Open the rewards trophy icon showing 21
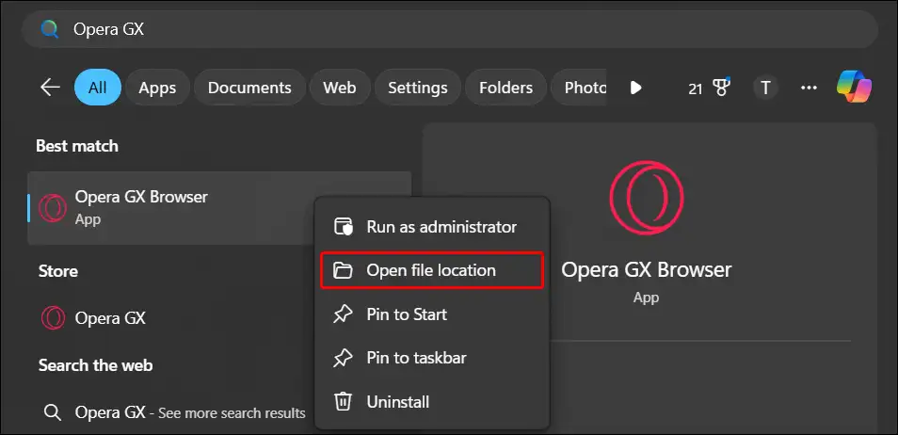898x435 pixels. tap(710, 88)
